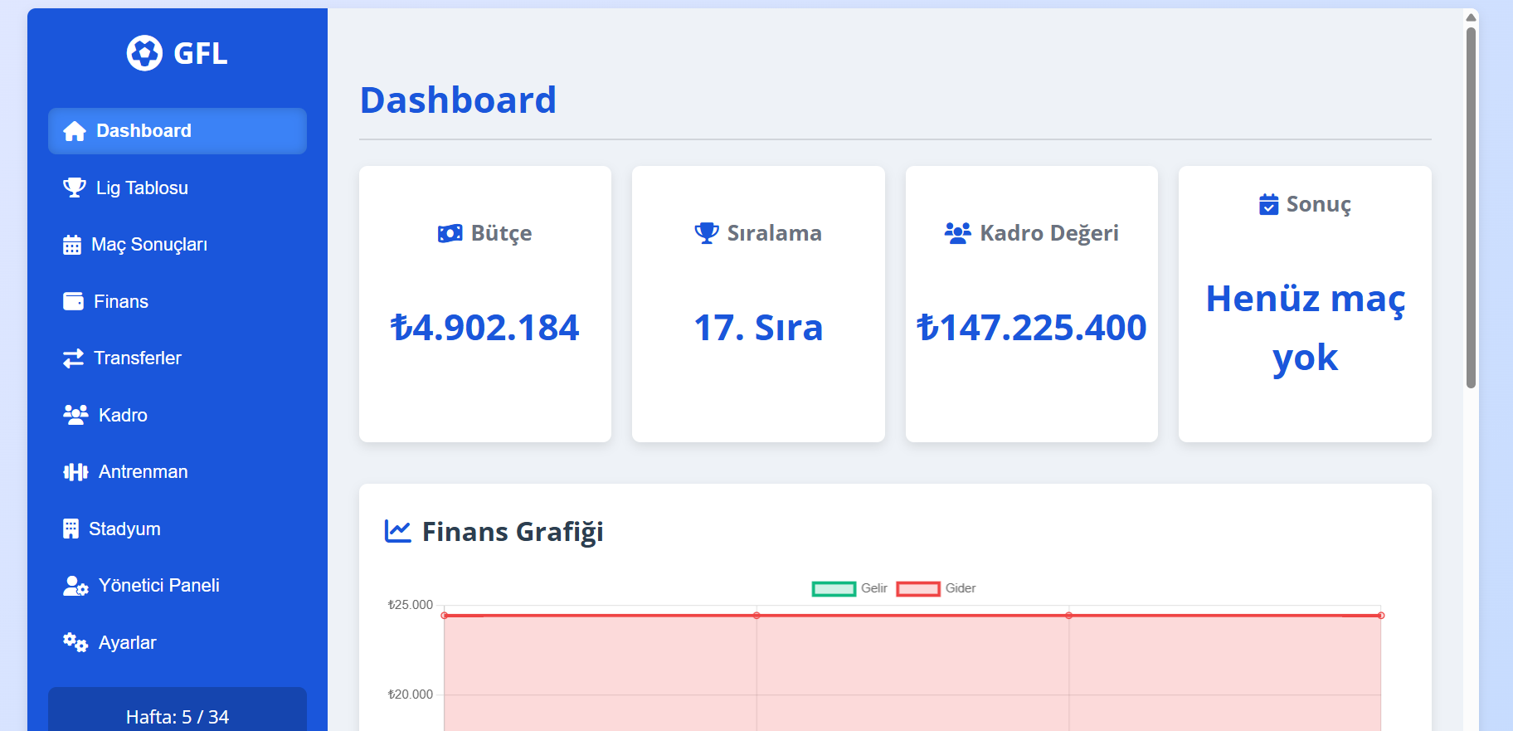Image resolution: width=1513 pixels, height=731 pixels.
Task: Click the gears icon beside Ayarlar
Action: (75, 642)
